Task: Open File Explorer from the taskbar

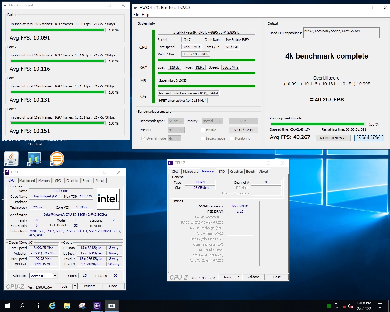Action: pyautogui.click(x=67, y=306)
